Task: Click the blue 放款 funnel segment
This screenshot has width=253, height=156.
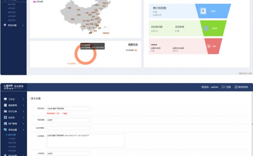Action: 213,11
